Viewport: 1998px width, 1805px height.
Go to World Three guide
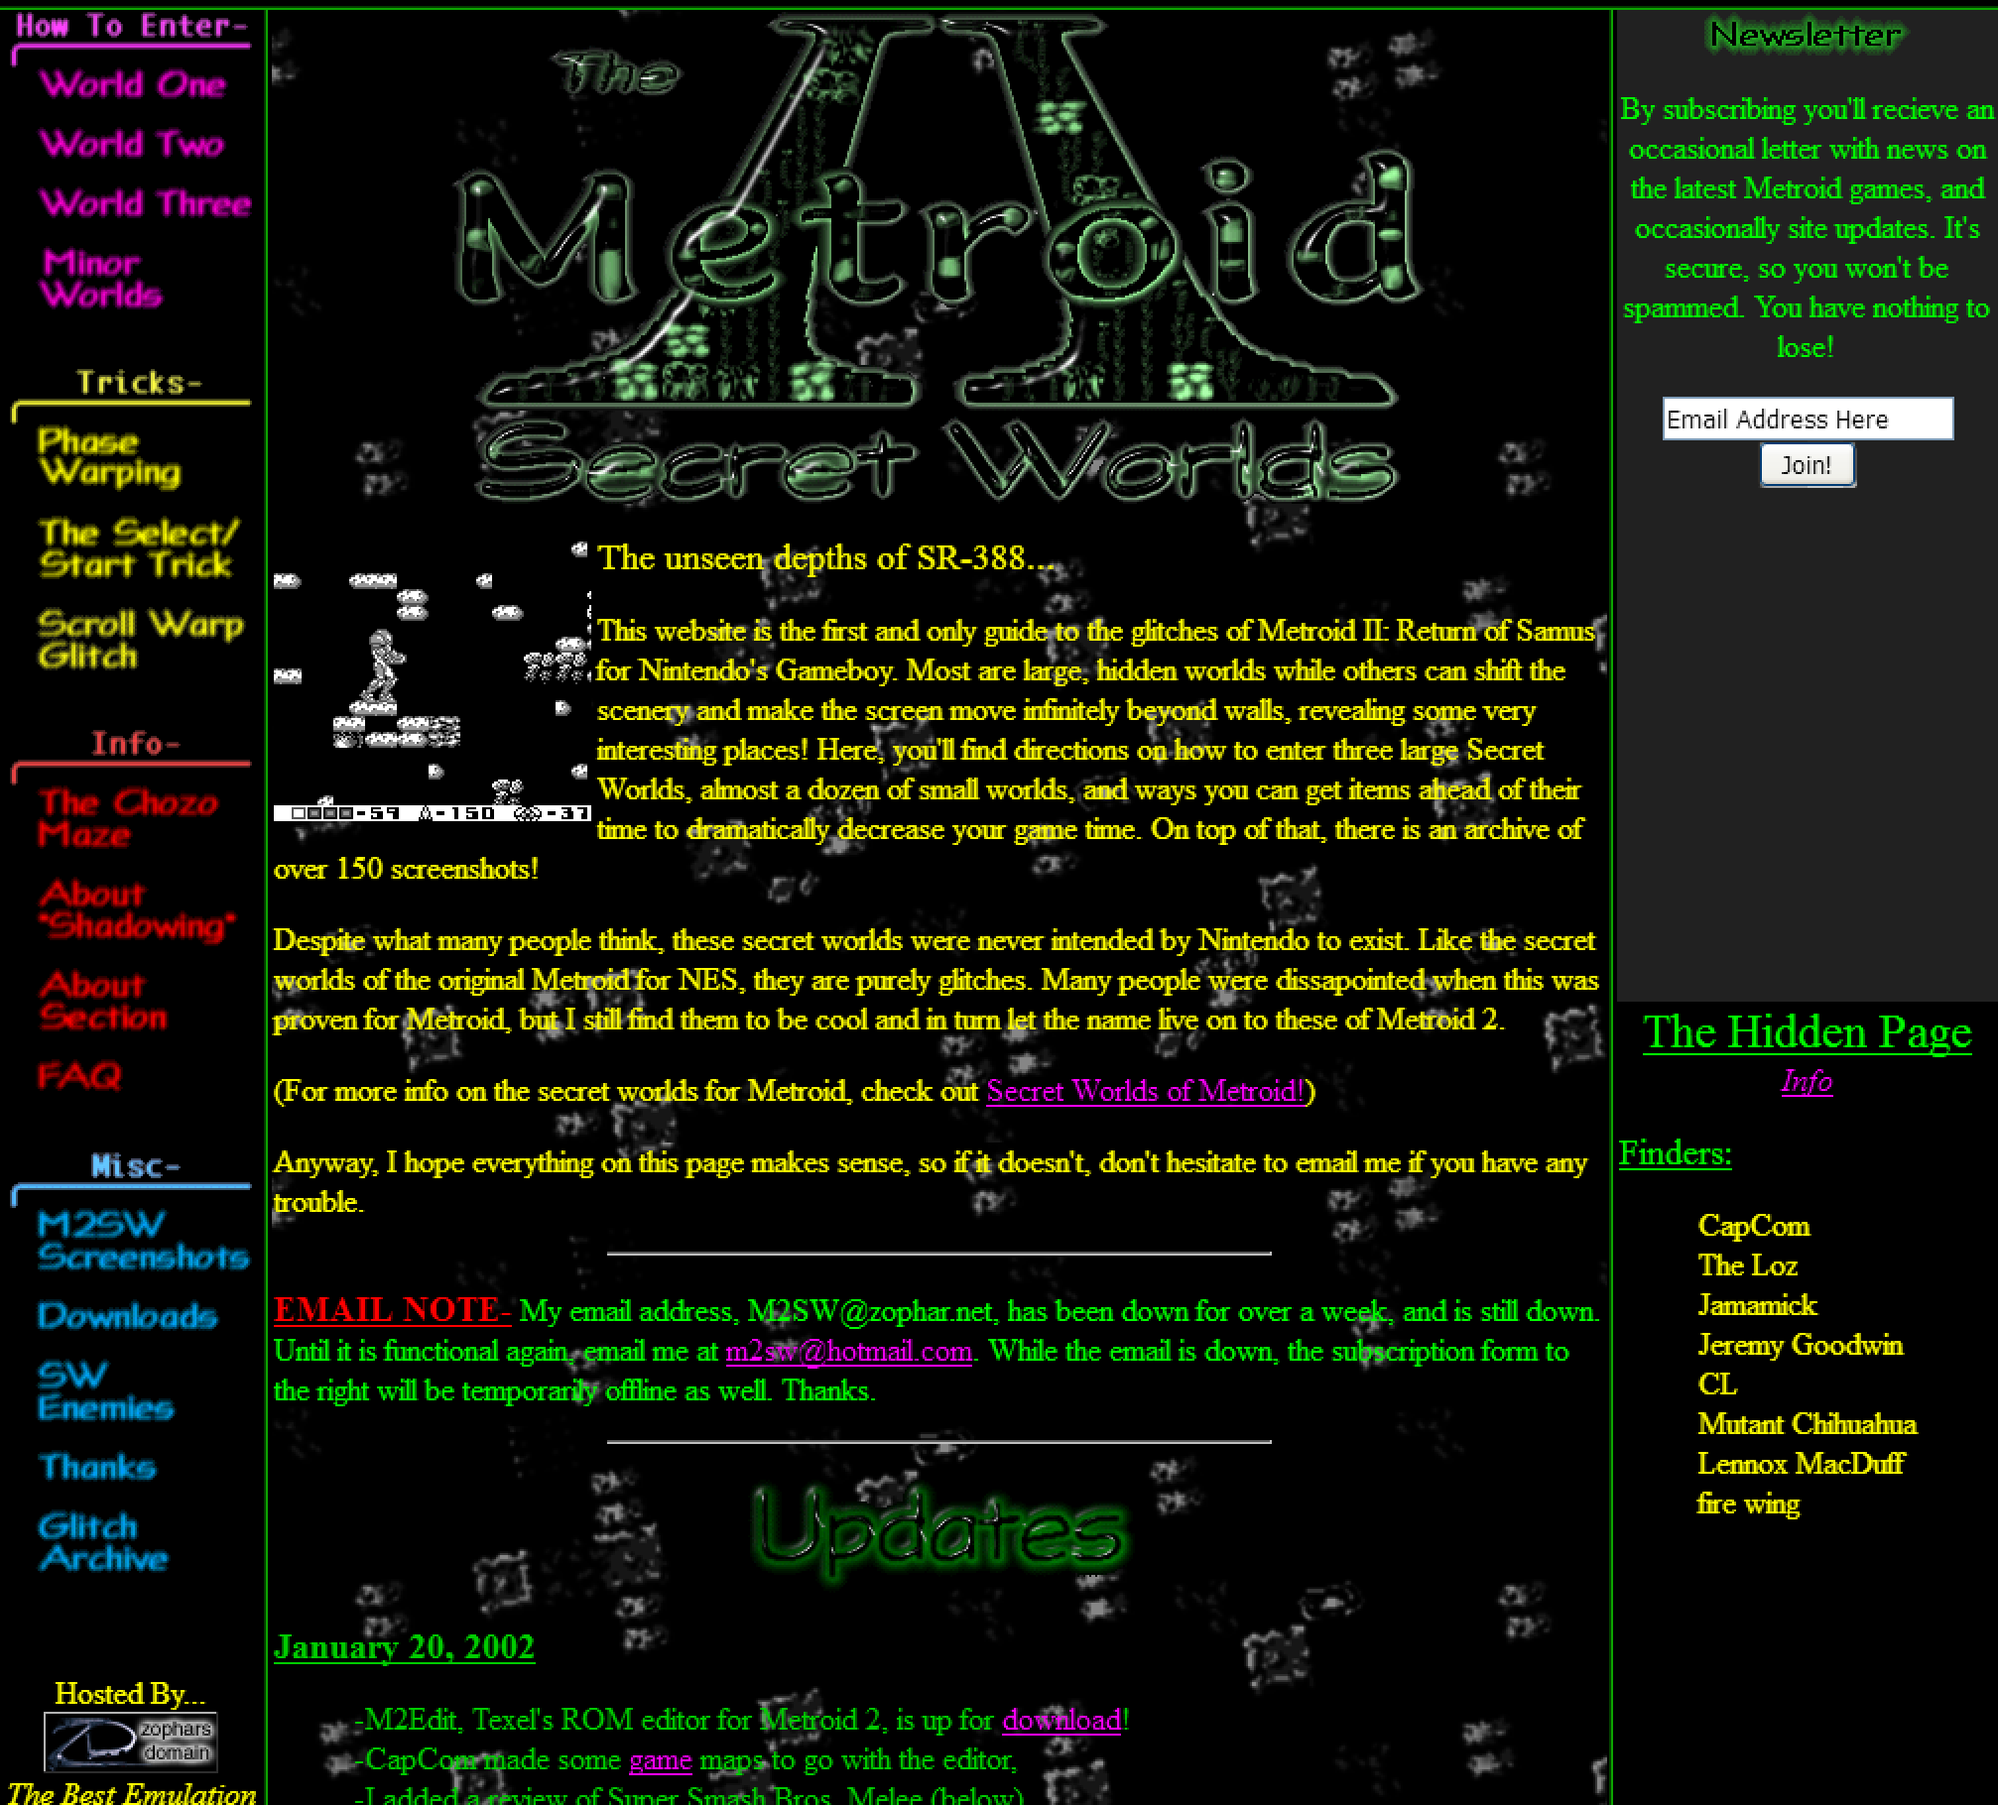pyautogui.click(x=145, y=203)
